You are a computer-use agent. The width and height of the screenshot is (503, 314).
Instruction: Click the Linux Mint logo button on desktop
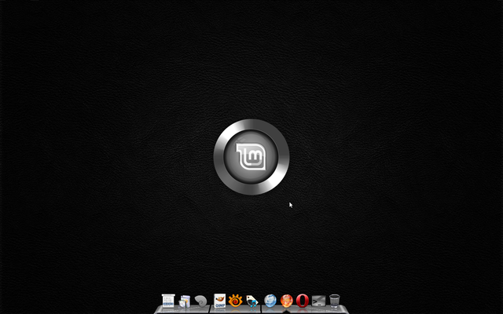[x=251, y=157]
